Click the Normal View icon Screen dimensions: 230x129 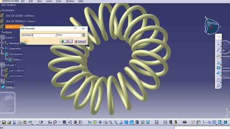pyautogui.click(x=121, y=122)
